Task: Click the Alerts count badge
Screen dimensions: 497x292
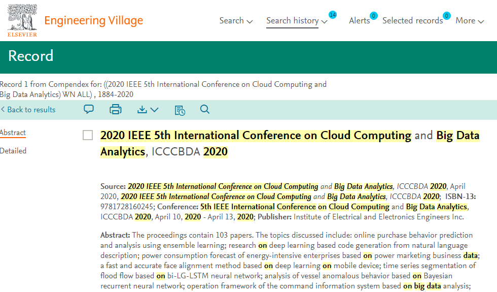Action: [374, 16]
